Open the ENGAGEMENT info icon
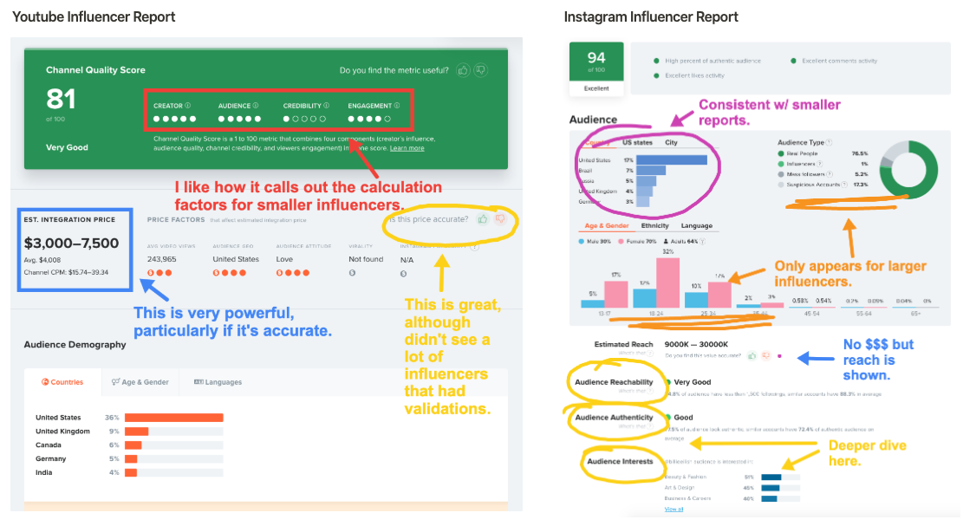 [397, 106]
